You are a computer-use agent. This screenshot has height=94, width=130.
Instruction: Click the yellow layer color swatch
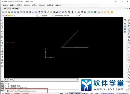tap(10, 16)
